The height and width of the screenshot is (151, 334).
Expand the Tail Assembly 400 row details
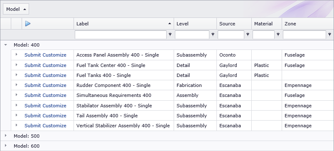16,115
